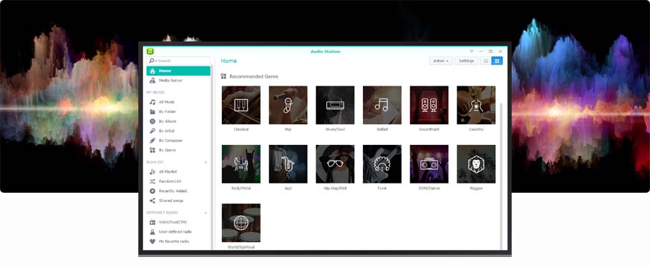Viewport: 650px width, 267px height.
Task: Switch to thumbnail grid view
Action: (x=497, y=61)
